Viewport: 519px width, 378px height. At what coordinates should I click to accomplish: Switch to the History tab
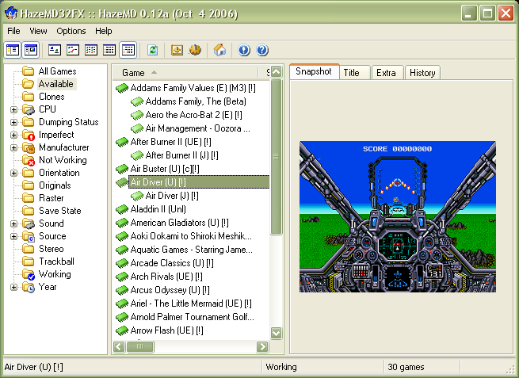point(422,72)
